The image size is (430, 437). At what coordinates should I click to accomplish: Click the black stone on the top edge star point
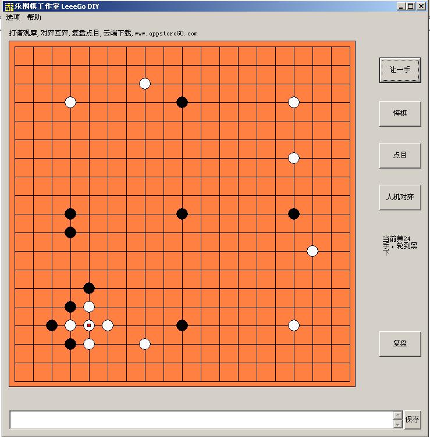[x=182, y=102]
